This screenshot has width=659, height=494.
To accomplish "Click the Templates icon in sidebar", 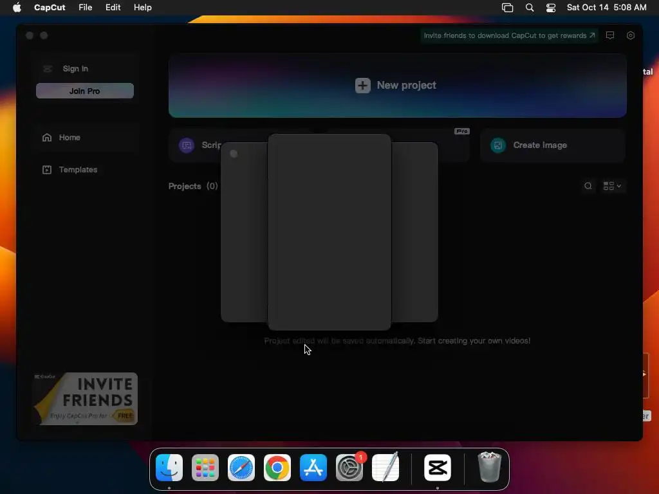I will click(x=46, y=170).
